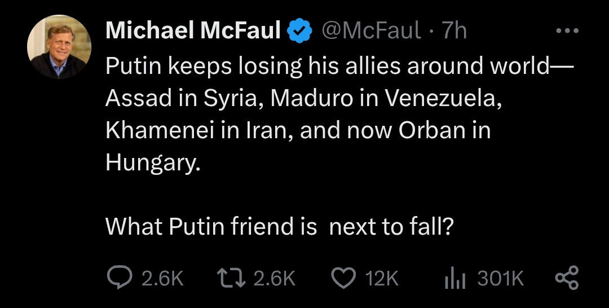
Task: Open Michael McFaul's profile picture
Action: pyautogui.click(x=59, y=47)
